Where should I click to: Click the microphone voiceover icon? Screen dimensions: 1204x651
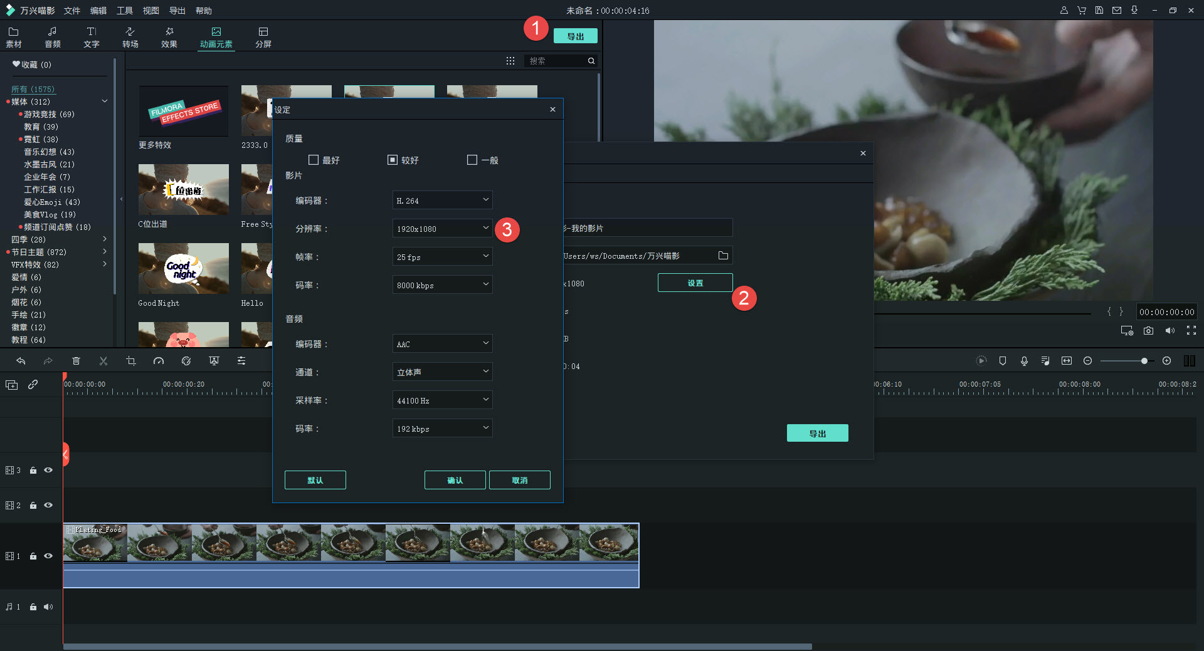(1024, 361)
